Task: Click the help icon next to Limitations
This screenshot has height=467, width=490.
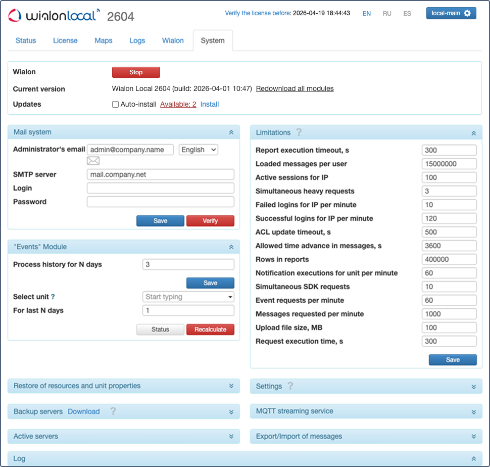Action: coord(299,132)
